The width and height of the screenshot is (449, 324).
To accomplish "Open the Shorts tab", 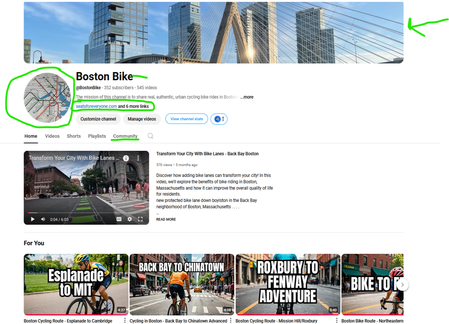I will point(74,136).
